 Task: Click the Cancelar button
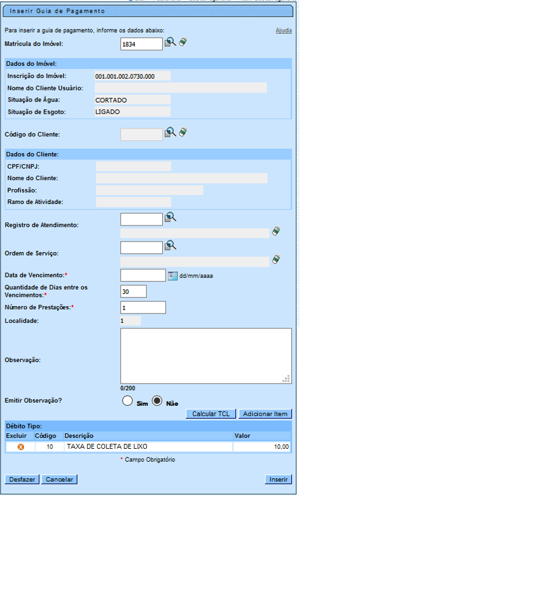[x=59, y=480]
